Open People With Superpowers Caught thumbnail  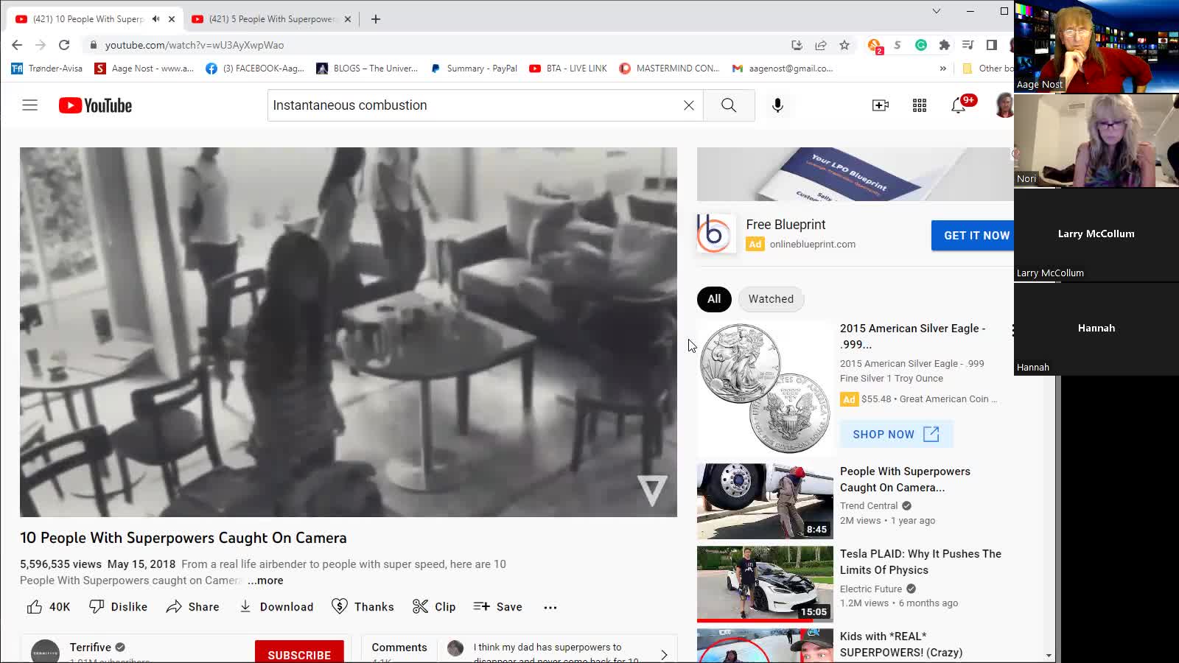tap(765, 502)
